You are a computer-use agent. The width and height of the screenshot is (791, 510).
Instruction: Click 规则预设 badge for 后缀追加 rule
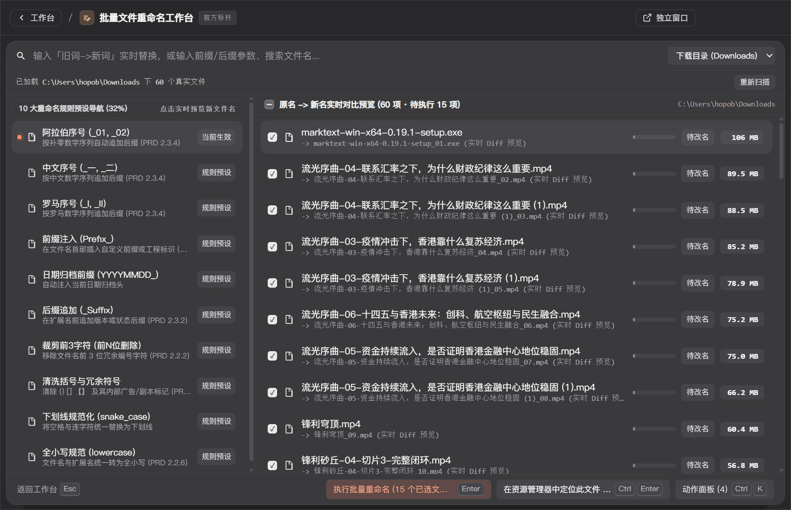(216, 315)
